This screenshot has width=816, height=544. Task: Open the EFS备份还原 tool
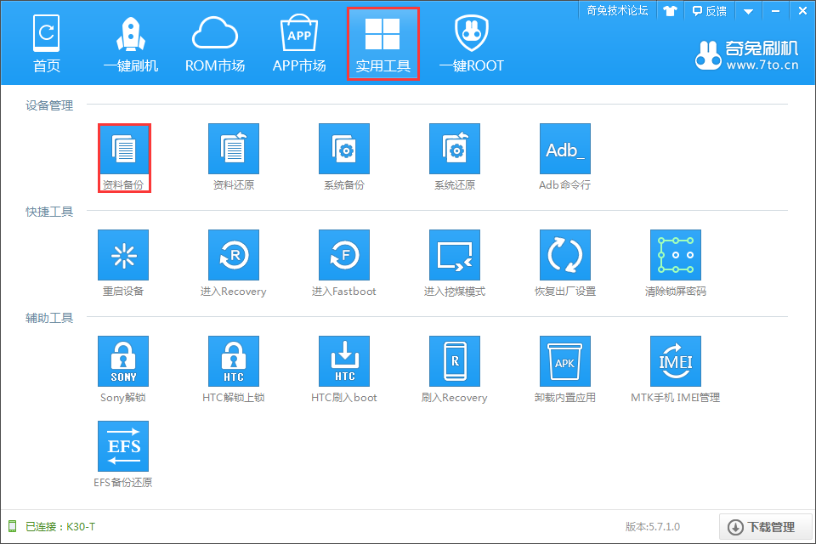(x=123, y=446)
